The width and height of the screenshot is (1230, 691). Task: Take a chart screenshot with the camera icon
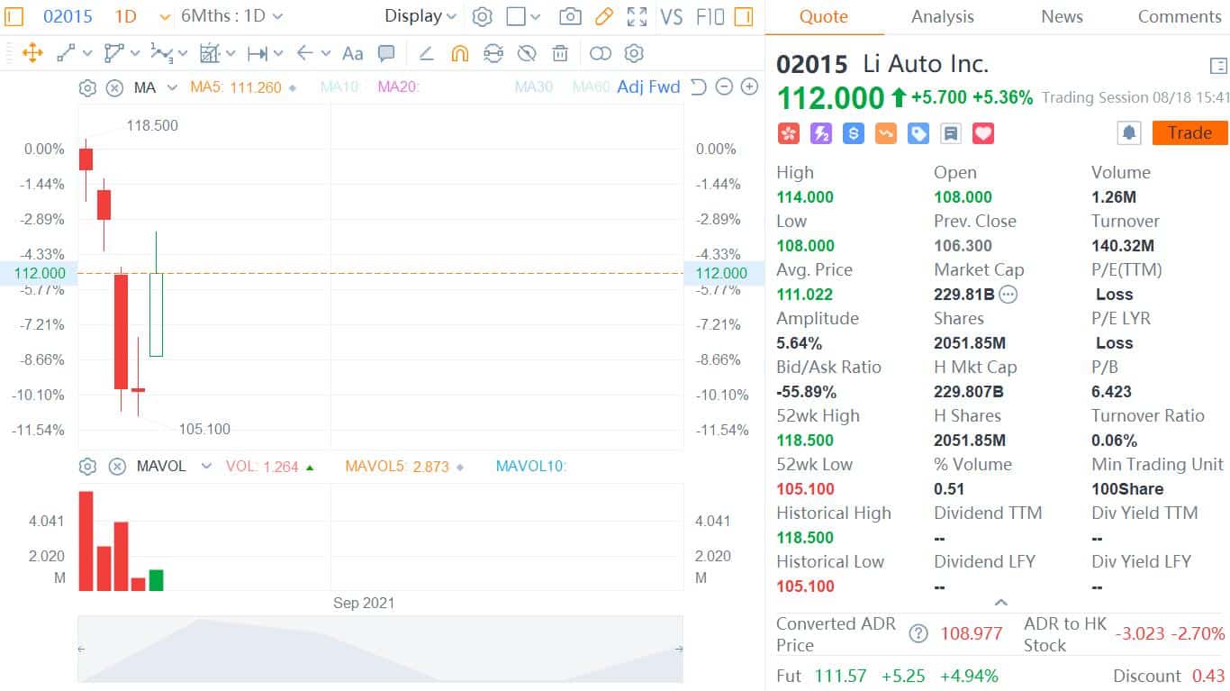coord(570,16)
